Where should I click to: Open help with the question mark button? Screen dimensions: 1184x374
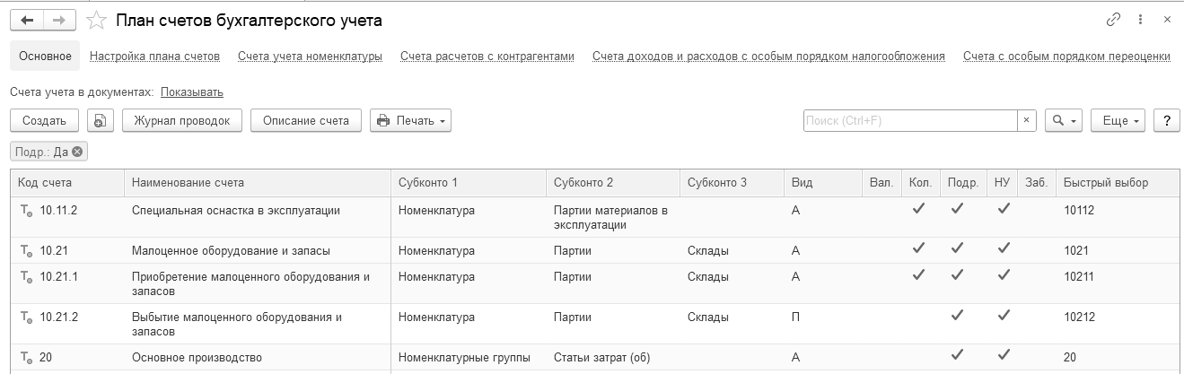[1166, 120]
